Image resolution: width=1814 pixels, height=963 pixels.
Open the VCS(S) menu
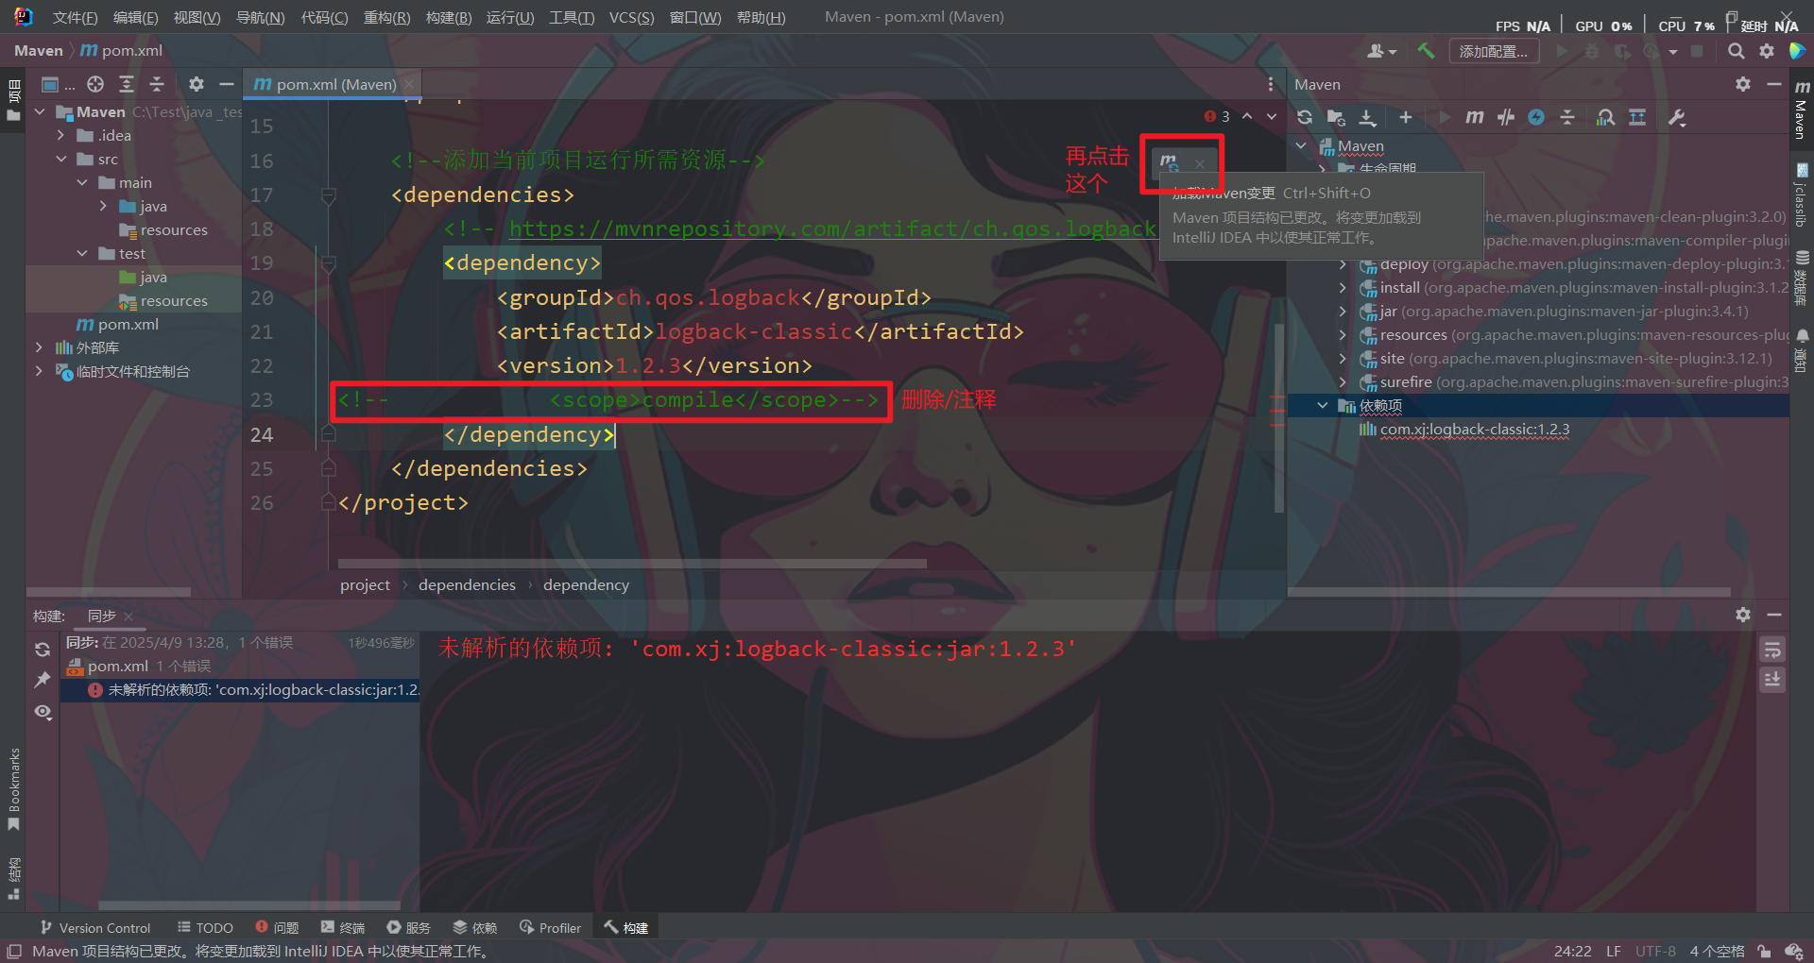coord(631,17)
